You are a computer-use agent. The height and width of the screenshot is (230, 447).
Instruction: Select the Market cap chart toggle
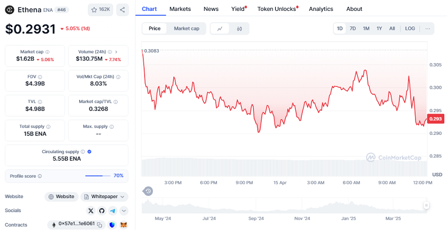click(186, 29)
